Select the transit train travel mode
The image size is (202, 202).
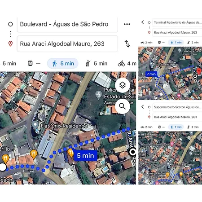(34, 63)
